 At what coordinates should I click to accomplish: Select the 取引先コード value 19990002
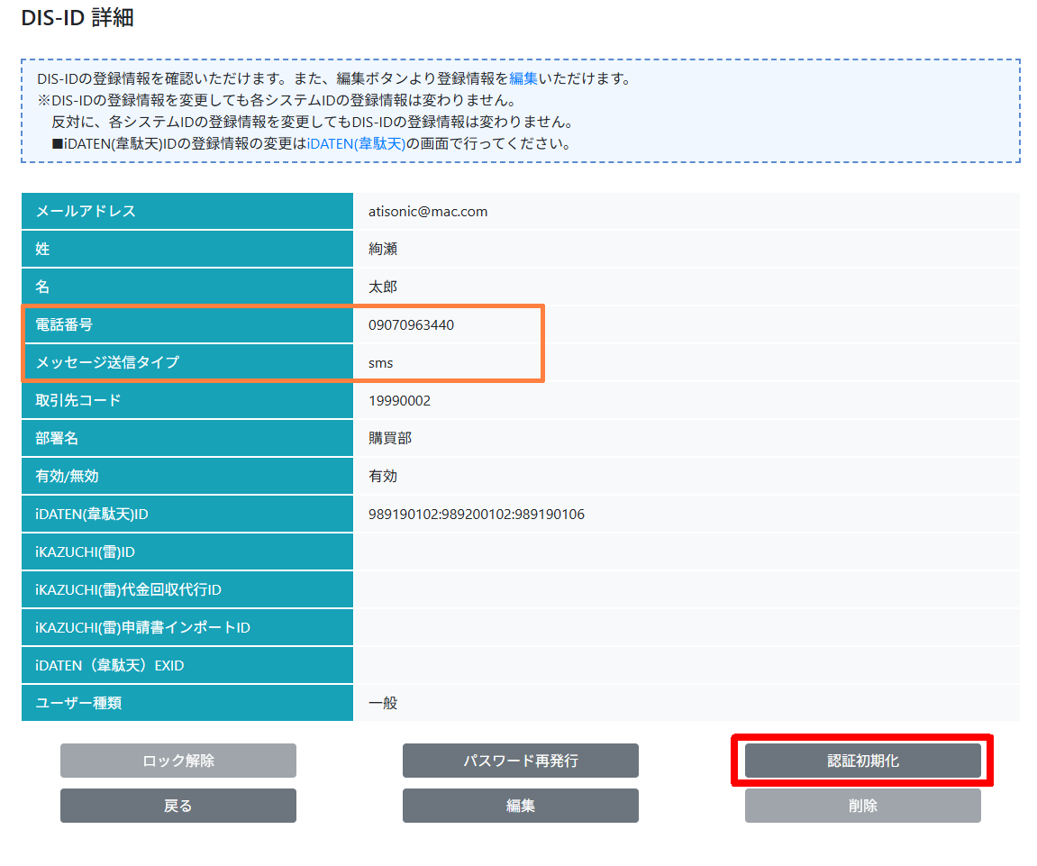399,401
